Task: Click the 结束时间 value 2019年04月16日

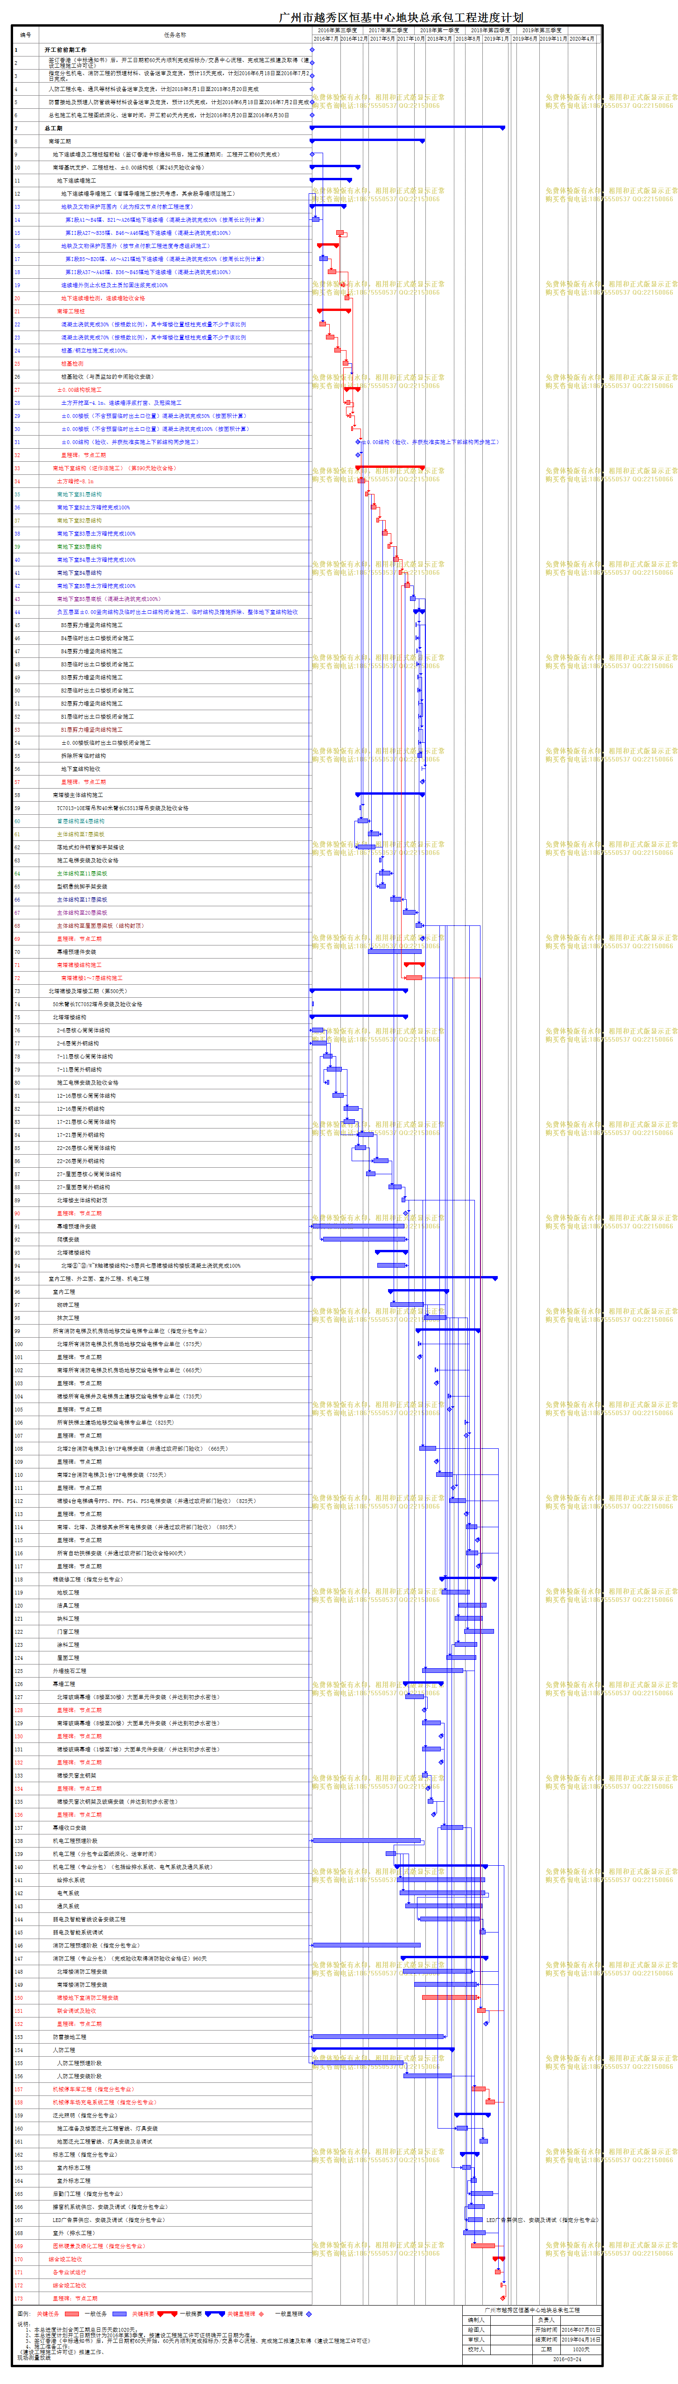Action: coord(581,2340)
